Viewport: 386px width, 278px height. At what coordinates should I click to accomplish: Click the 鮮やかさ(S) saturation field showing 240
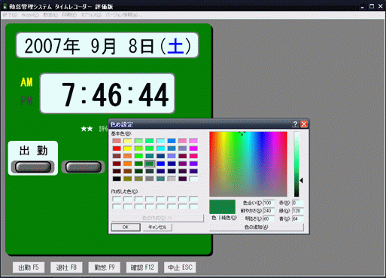pos(269,211)
